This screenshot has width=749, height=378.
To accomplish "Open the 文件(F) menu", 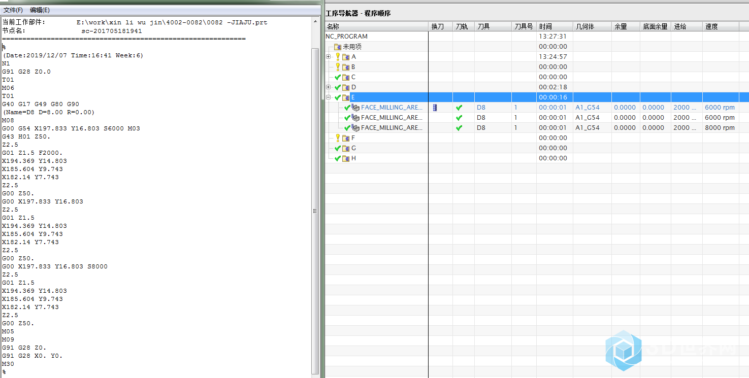I will point(13,10).
